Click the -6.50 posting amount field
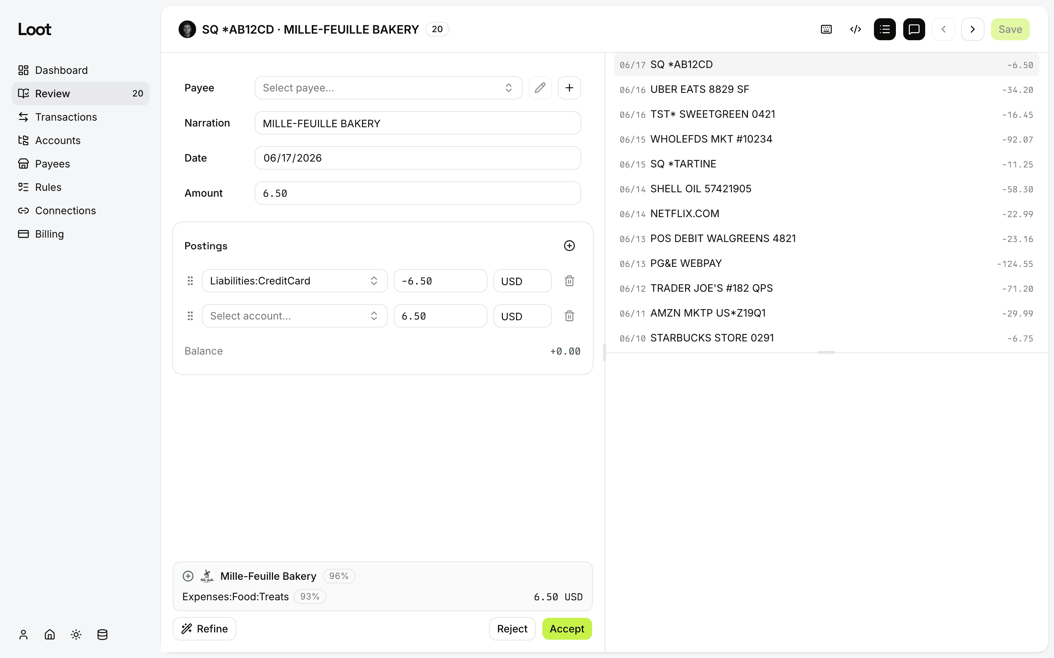The image size is (1054, 658). (440, 281)
